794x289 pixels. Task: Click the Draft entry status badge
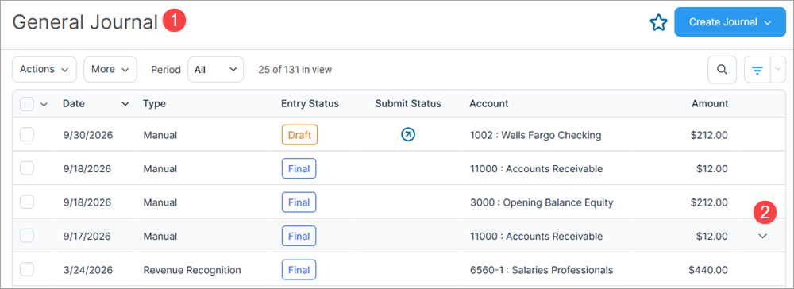[300, 135]
